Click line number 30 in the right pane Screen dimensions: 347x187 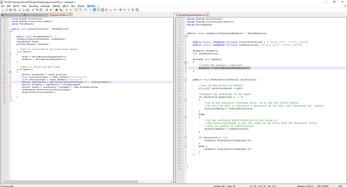pyautogui.click(x=179, y=103)
